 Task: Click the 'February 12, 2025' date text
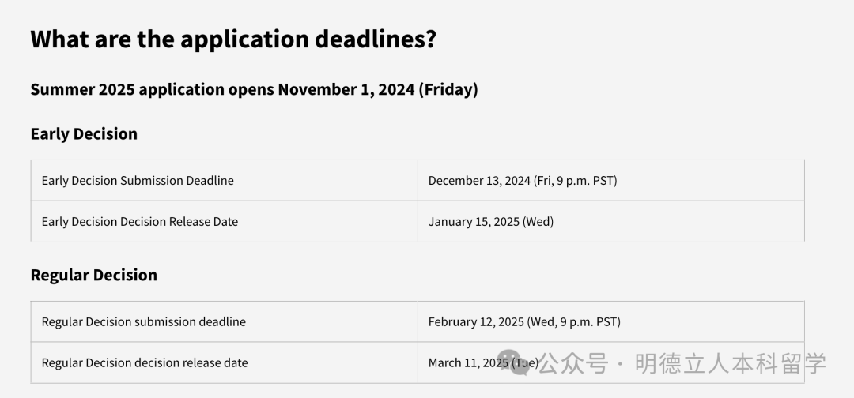coord(476,322)
